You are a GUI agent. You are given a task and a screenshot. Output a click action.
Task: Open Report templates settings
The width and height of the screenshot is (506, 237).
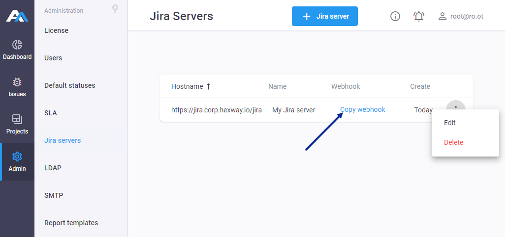[71, 223]
